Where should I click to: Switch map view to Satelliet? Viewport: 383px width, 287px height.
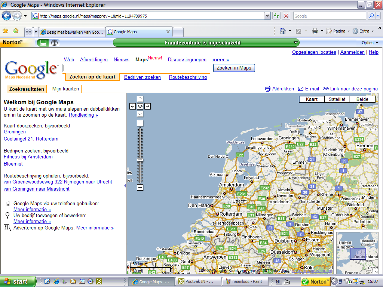(337, 99)
